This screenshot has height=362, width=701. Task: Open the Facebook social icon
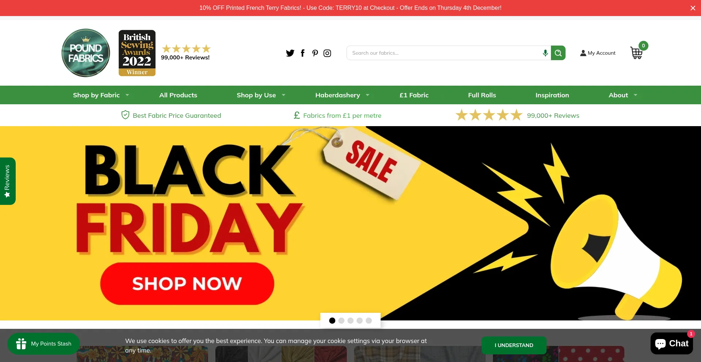tap(303, 53)
